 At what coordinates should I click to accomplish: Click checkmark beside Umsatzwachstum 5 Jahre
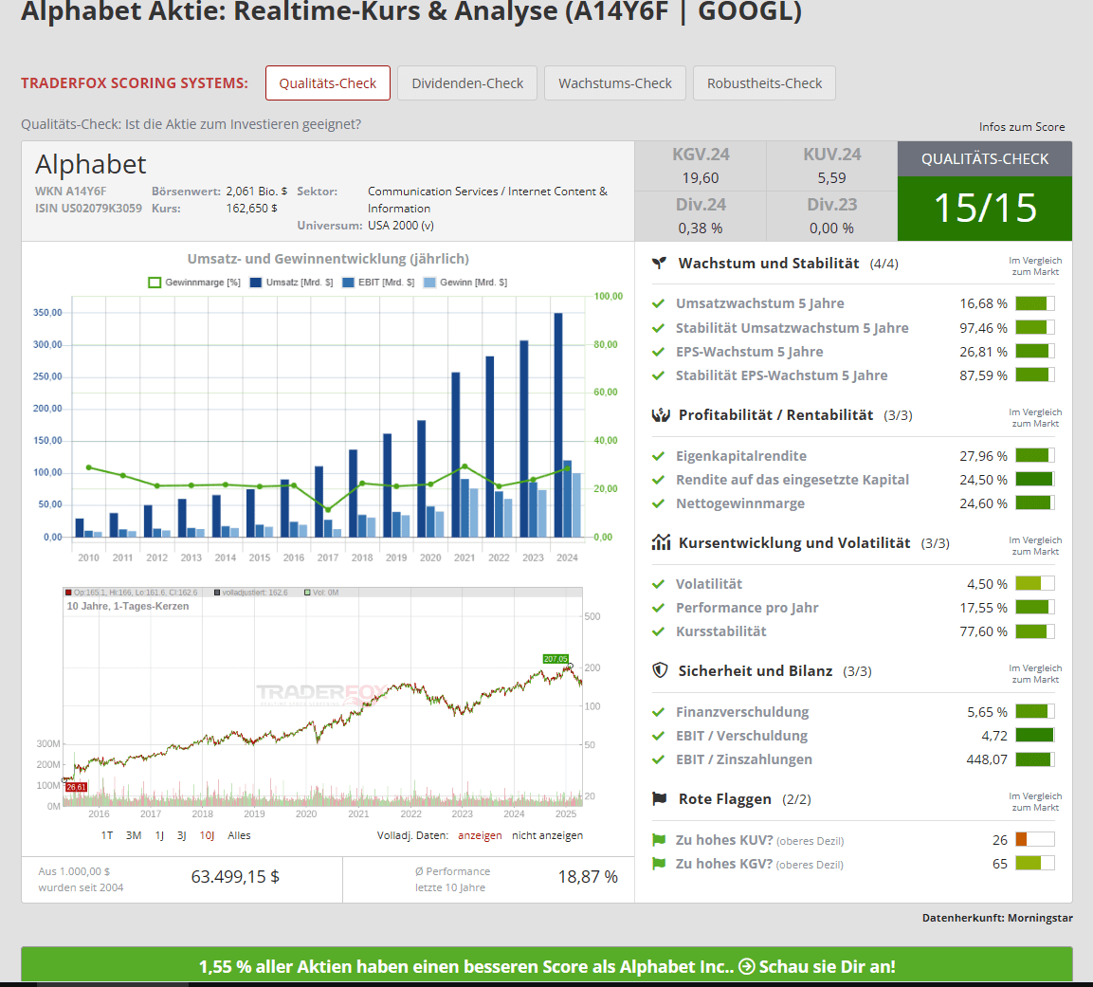point(658,304)
